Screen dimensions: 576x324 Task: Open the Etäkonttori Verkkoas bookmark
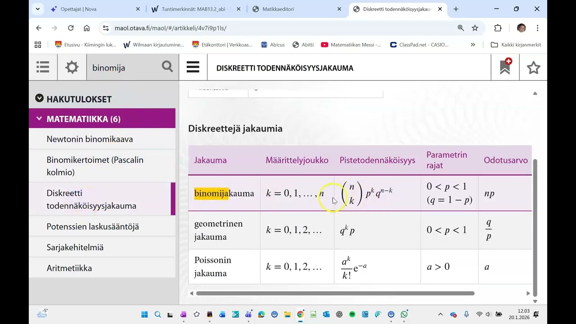click(222, 45)
